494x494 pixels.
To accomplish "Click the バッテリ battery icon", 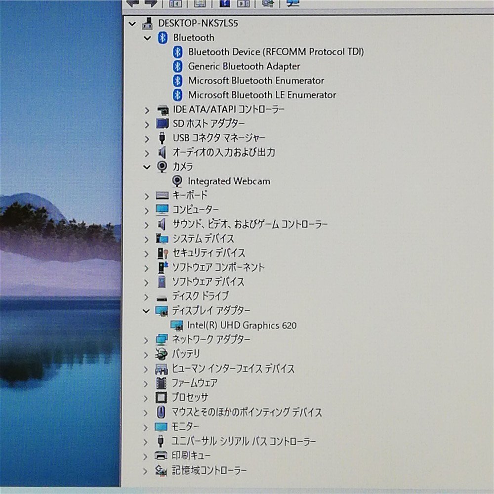I will (x=162, y=354).
